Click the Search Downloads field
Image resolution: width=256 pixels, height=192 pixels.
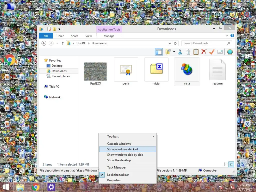pos(207,43)
